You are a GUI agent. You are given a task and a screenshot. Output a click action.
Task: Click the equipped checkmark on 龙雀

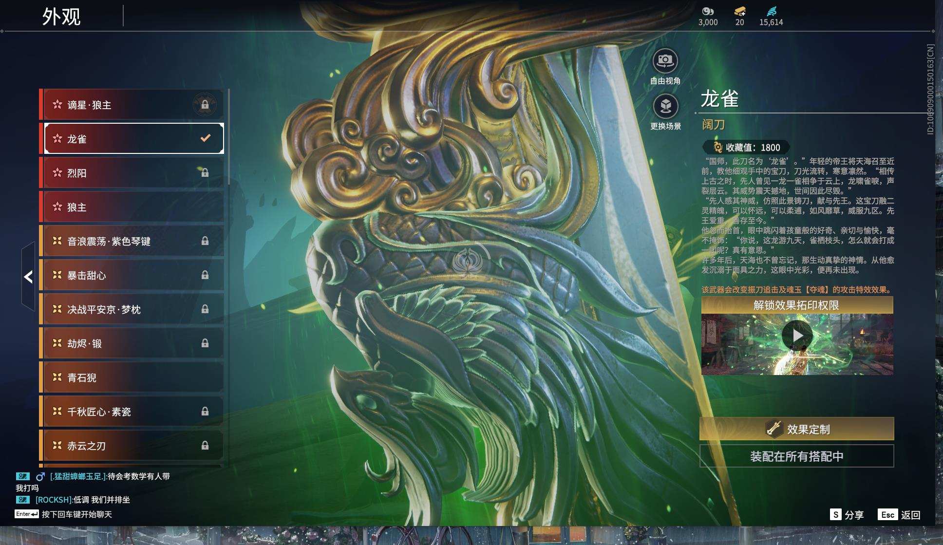pos(206,138)
